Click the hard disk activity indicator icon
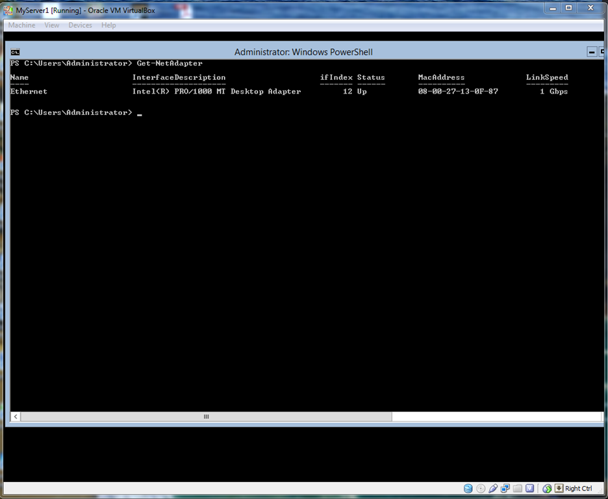The width and height of the screenshot is (608, 499). tap(468, 489)
